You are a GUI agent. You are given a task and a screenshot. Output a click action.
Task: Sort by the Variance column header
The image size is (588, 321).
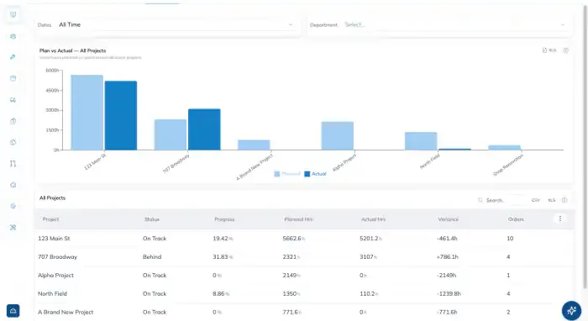448,219
